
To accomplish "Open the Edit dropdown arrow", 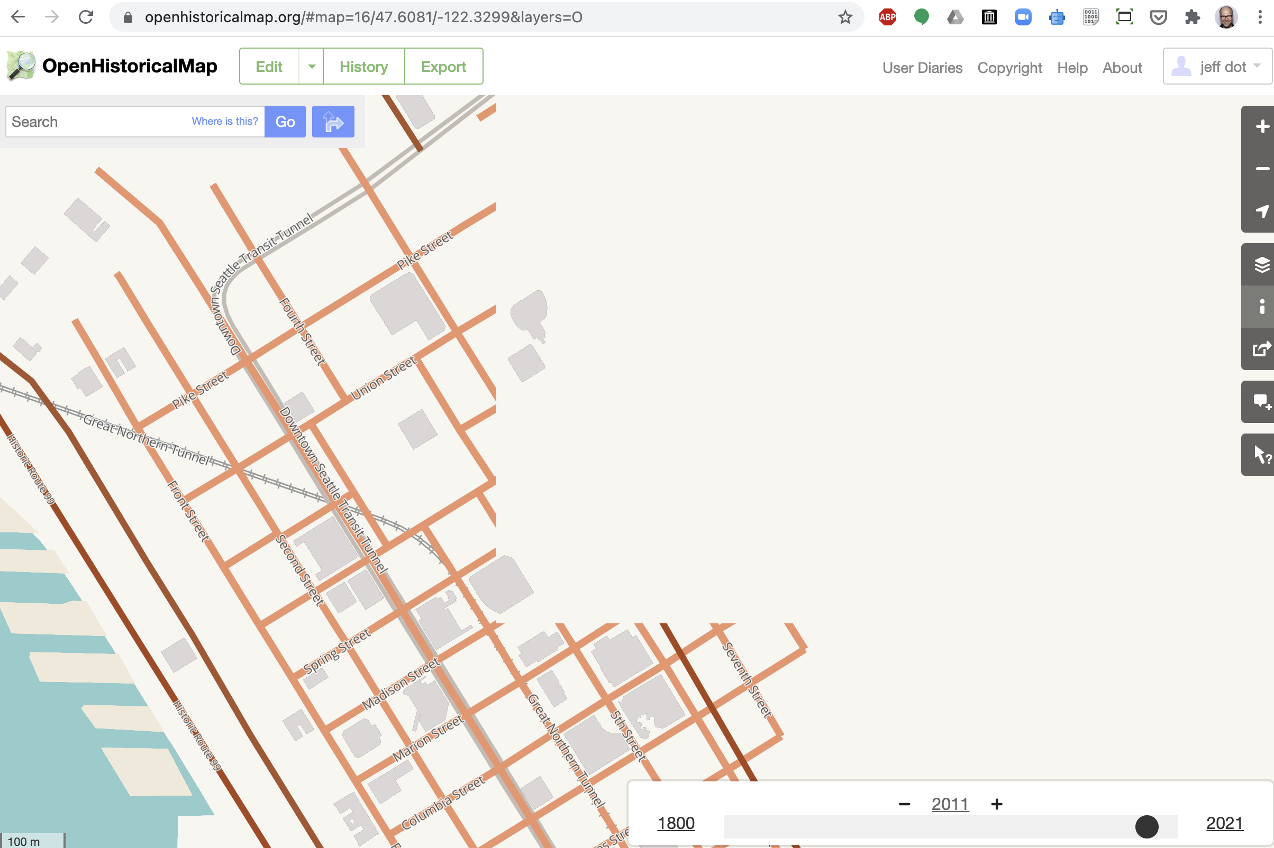I will [x=311, y=66].
